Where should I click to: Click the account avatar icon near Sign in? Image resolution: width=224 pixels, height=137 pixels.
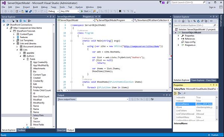coord(221,7)
